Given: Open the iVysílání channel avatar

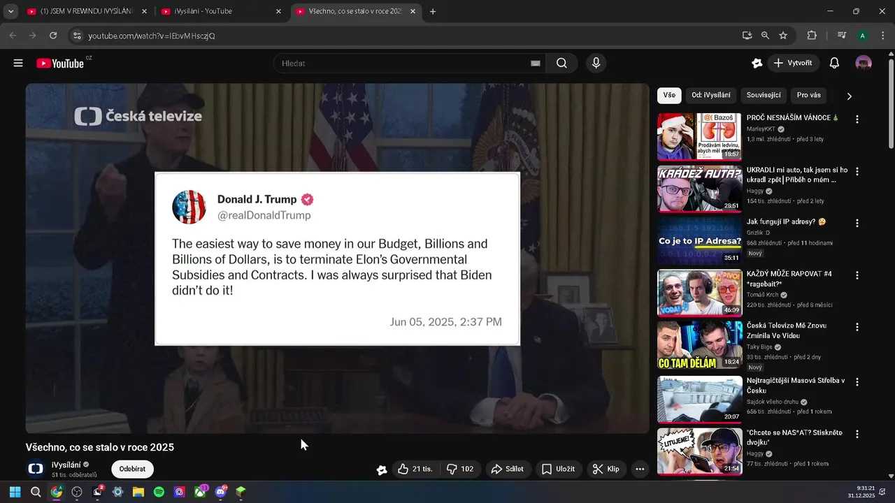Looking at the screenshot, I should (36, 469).
